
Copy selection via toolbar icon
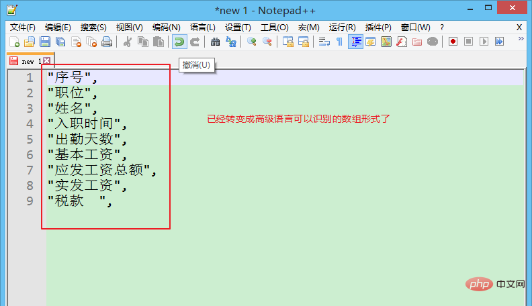pos(143,42)
